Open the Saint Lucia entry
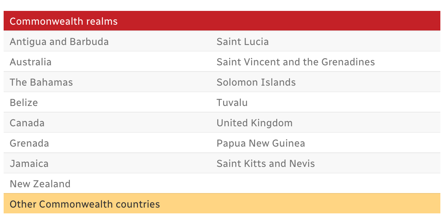Screen dimensions: 444x217 pyautogui.click(x=243, y=42)
